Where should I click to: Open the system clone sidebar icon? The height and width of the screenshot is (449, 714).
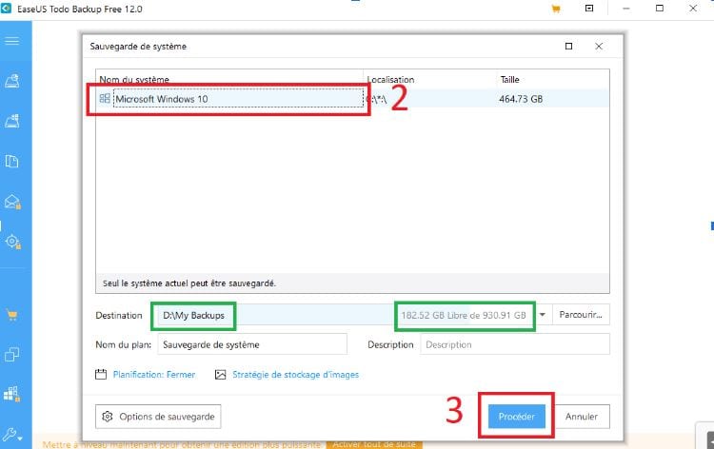[11, 394]
